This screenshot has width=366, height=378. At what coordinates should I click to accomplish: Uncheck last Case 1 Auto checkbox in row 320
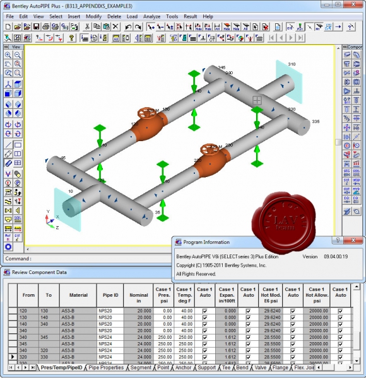[340, 357]
